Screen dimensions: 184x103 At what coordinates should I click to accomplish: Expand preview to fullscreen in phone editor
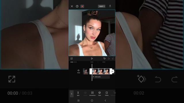pos(72,58)
